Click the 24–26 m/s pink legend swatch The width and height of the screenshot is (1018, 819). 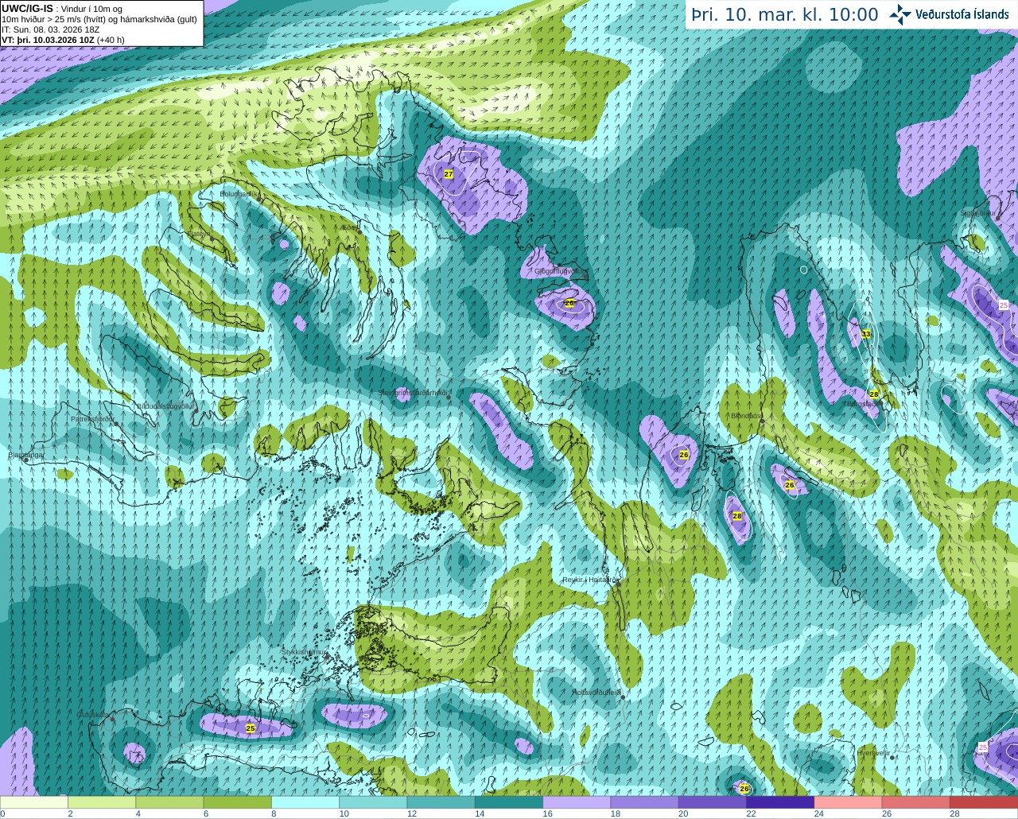pyautogui.click(x=848, y=802)
